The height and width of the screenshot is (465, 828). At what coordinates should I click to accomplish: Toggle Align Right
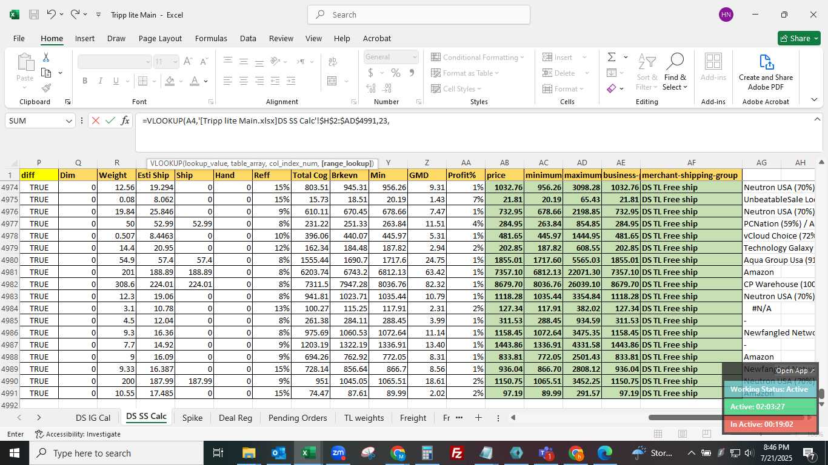point(259,81)
